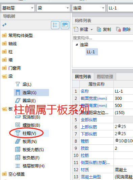This screenshot has width=133, height=180.
Task: Expand the 轴线 folder
Action: click(4, 43)
